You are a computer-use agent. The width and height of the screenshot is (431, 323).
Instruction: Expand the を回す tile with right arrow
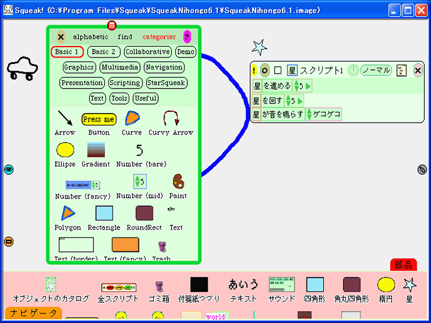coord(300,101)
